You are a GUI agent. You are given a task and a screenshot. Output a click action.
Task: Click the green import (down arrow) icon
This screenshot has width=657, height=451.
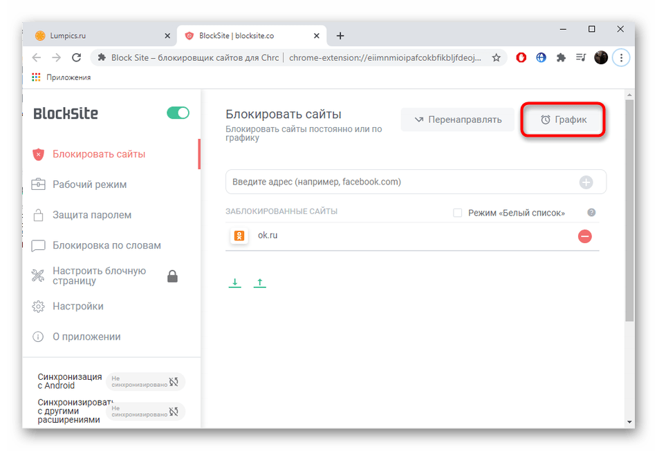point(234,283)
